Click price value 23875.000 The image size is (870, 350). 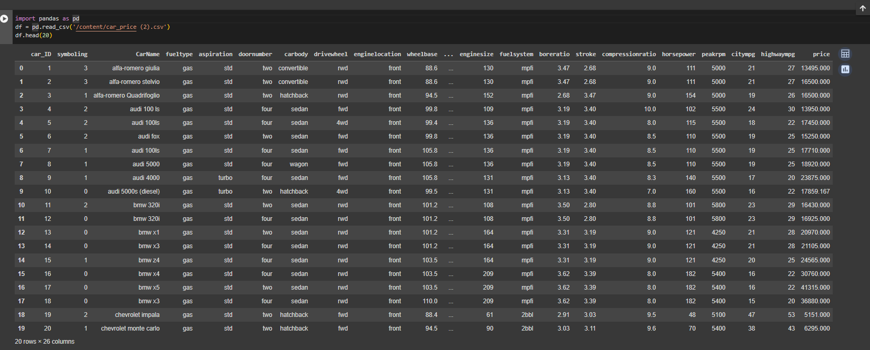815,178
